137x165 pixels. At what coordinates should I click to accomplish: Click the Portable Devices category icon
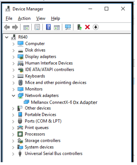(20, 115)
